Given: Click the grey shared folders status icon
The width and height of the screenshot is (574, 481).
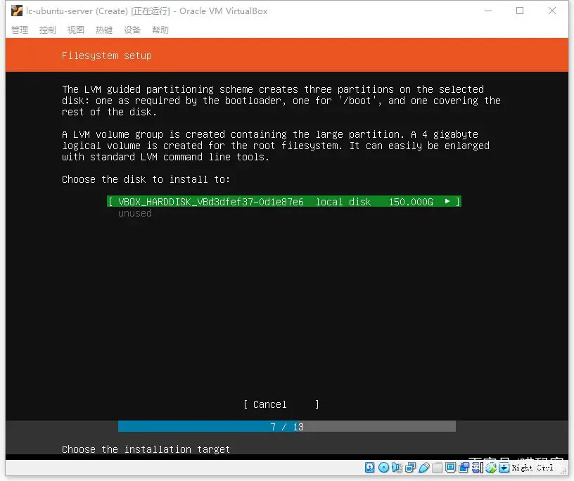Looking at the screenshot, I should pos(437,468).
